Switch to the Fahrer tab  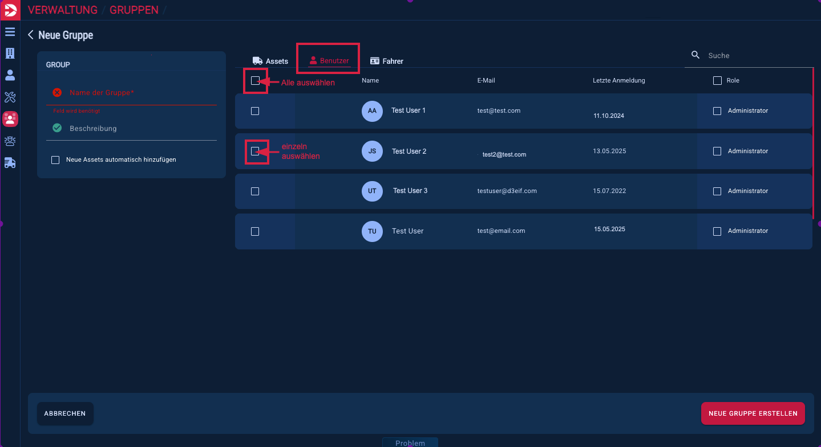[387, 61]
